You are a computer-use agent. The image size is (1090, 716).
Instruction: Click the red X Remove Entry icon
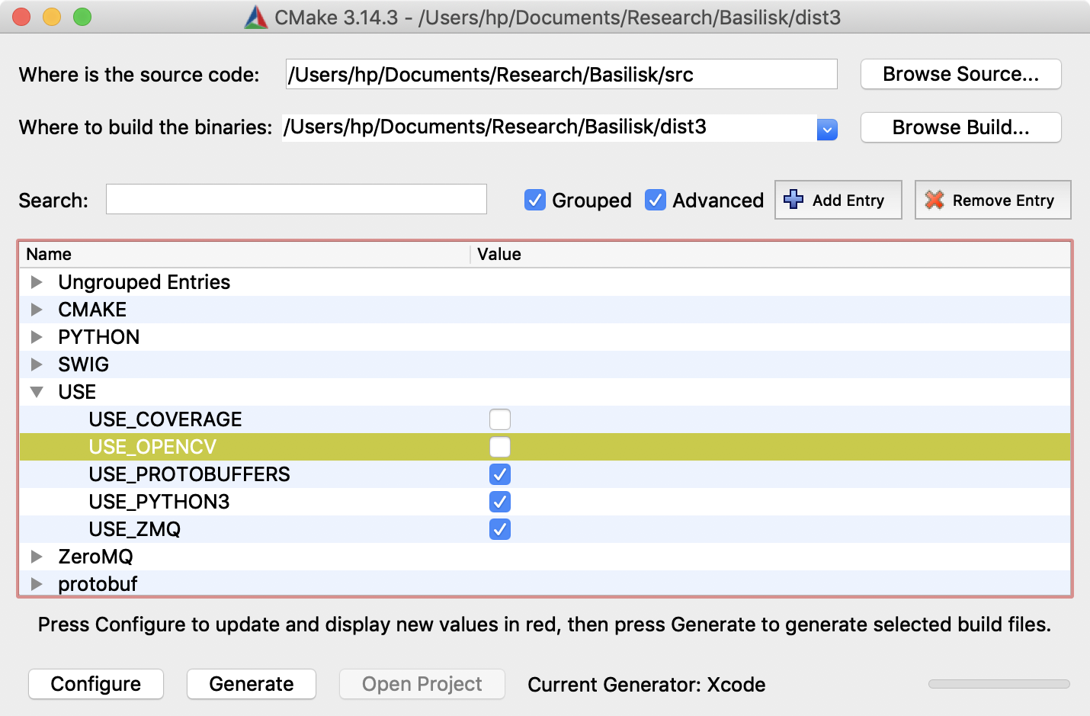click(x=934, y=200)
